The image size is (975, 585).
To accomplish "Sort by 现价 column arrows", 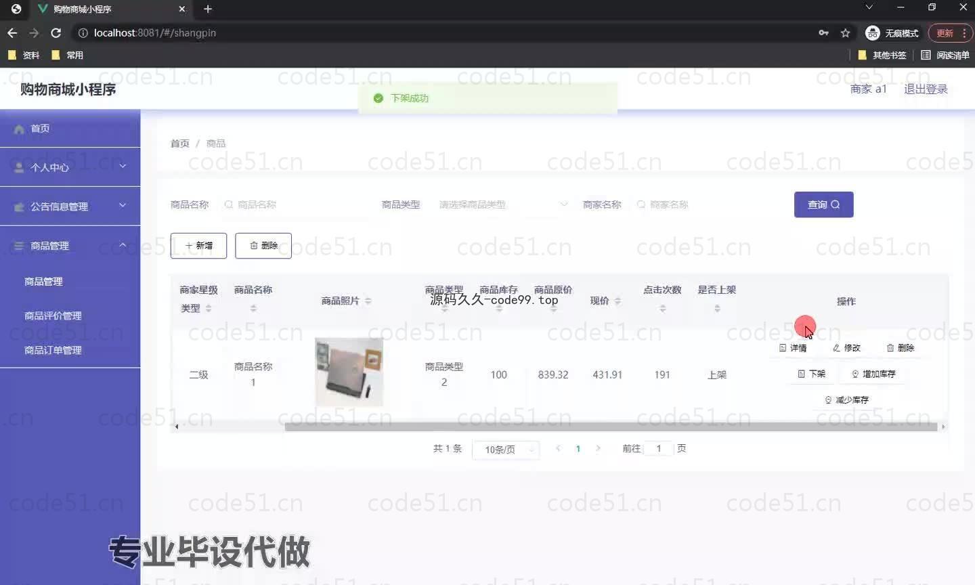I will click(x=617, y=301).
